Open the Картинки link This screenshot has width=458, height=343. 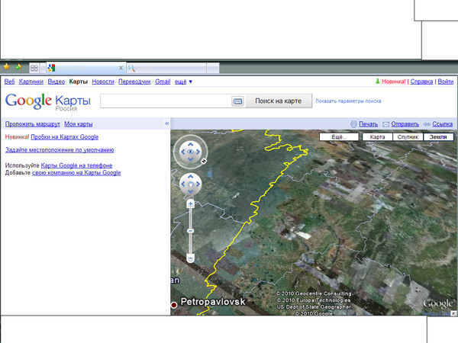[x=31, y=82]
